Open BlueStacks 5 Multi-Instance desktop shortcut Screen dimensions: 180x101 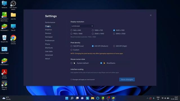[4, 17]
